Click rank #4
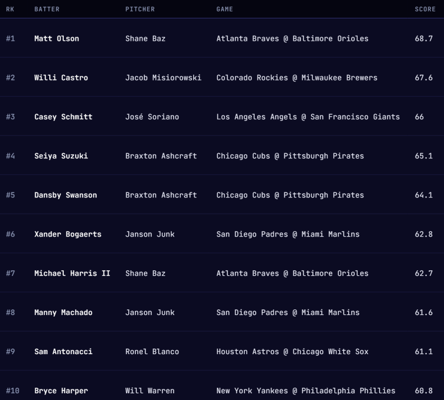 tap(11, 156)
